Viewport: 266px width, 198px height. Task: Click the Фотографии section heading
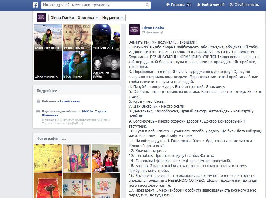[47, 139]
